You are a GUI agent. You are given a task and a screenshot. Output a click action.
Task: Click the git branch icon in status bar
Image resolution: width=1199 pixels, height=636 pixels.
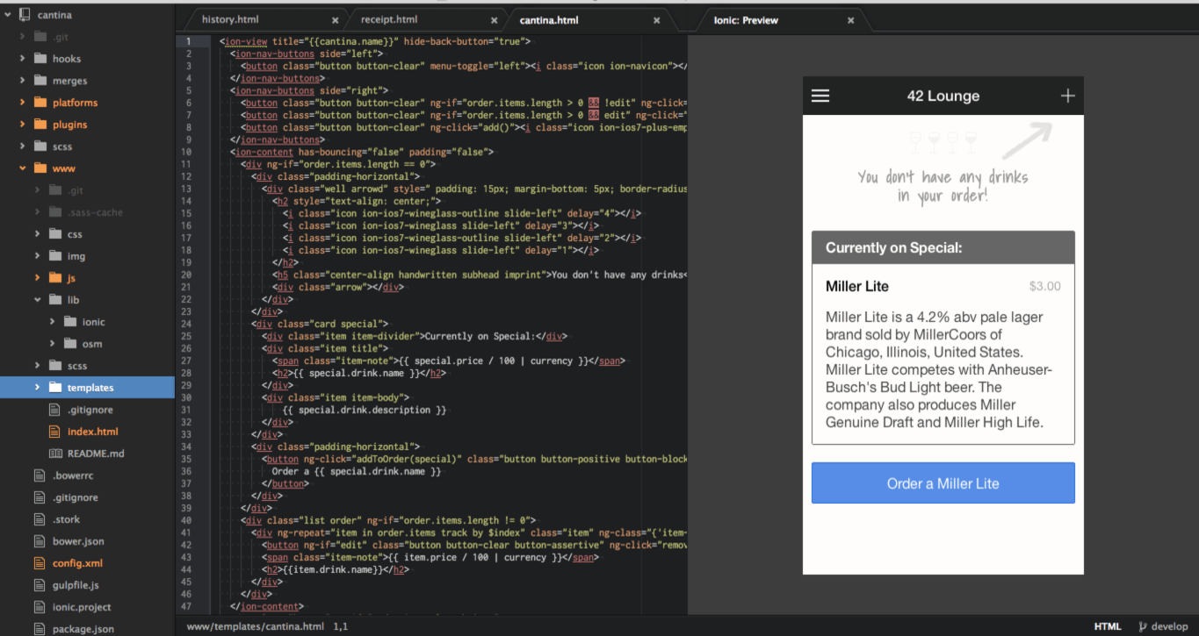[x=1142, y=626]
